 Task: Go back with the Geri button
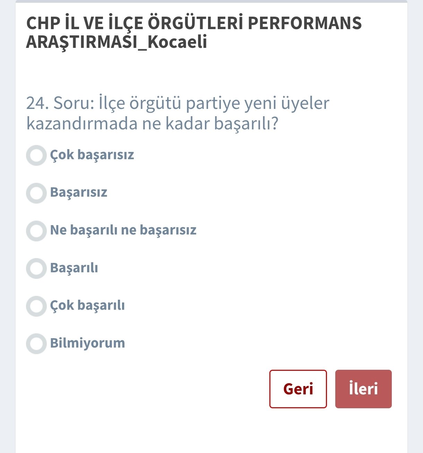click(298, 389)
